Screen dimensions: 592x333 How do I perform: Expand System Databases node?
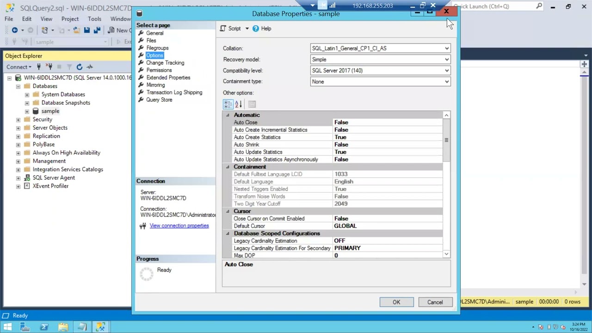(27, 95)
